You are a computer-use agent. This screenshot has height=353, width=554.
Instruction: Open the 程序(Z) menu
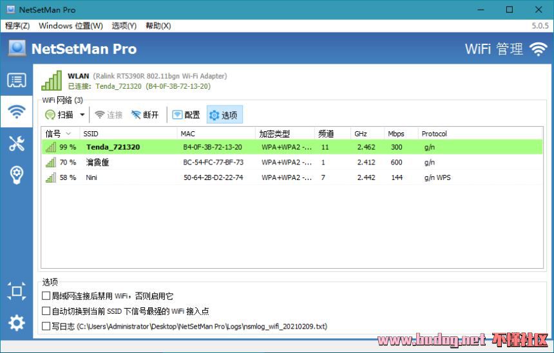pos(17,26)
